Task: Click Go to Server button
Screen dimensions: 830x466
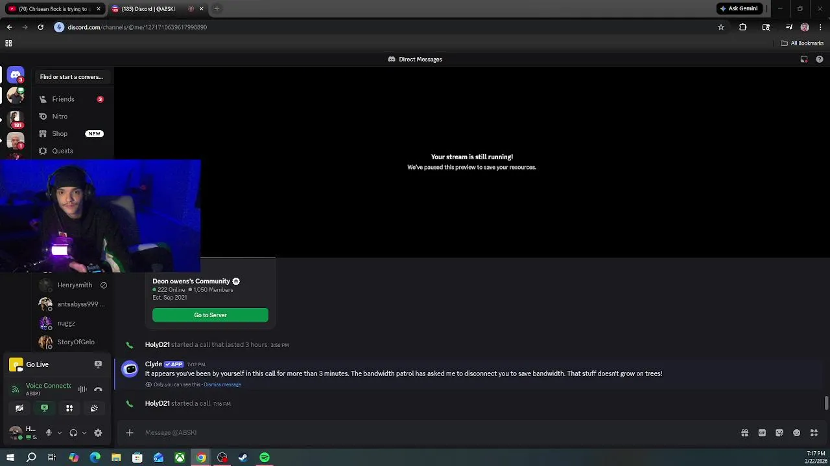Action: 210,315
